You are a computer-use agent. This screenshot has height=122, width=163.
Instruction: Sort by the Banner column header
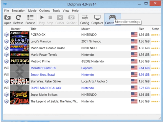click(x=16, y=29)
